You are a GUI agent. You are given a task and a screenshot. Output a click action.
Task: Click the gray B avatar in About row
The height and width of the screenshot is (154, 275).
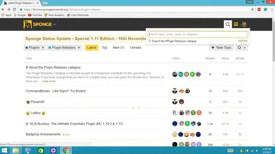click(186, 74)
